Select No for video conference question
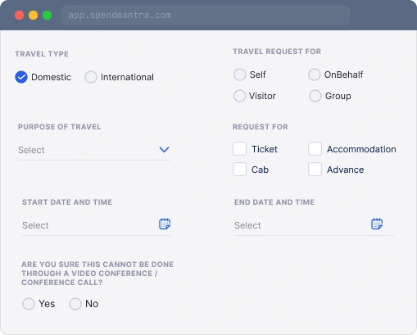417x335 pixels. (x=75, y=304)
